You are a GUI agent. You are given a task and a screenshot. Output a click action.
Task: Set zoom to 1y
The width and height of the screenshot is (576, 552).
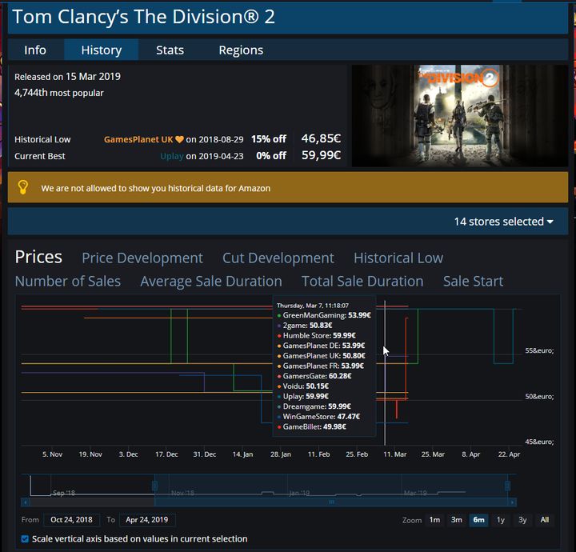(500, 520)
